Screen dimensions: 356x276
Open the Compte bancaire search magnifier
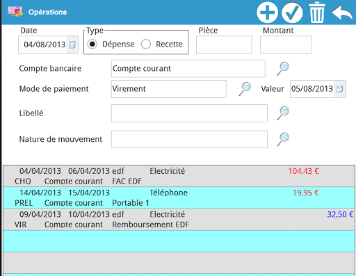tap(283, 69)
